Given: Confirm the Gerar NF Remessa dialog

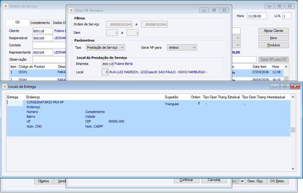Looking at the screenshot, I should tap(186, 180).
